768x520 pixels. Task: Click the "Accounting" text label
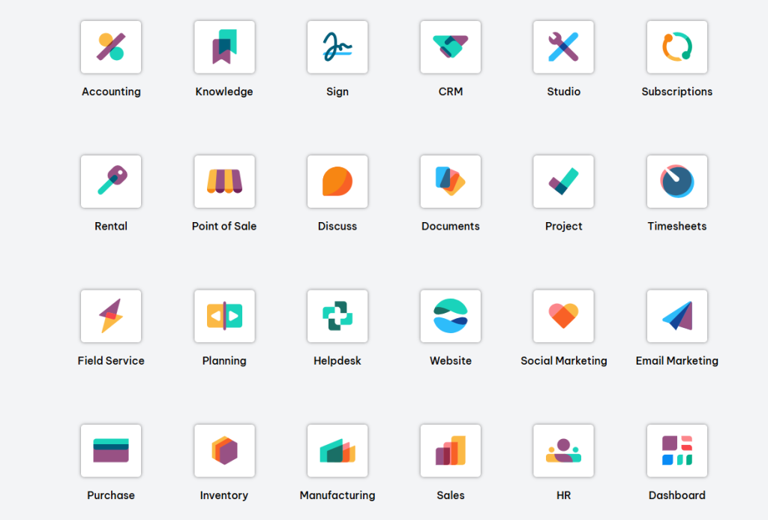[111, 92]
